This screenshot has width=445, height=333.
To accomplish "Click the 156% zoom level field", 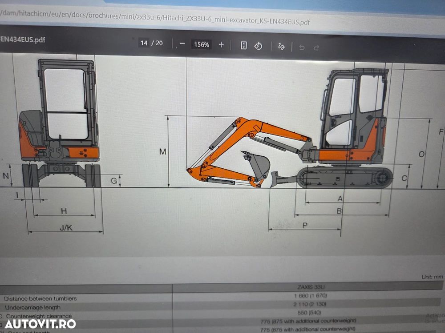I will (202, 44).
